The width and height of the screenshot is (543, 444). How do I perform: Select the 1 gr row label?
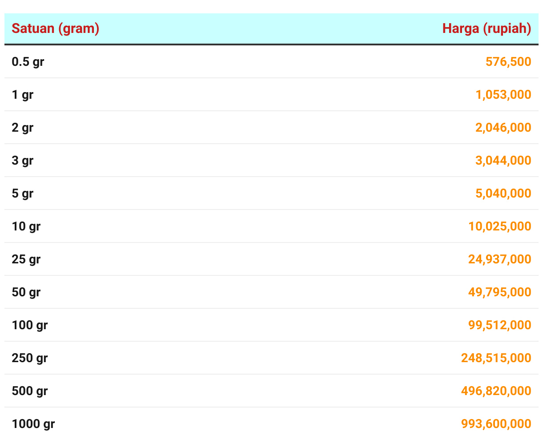tap(23, 95)
